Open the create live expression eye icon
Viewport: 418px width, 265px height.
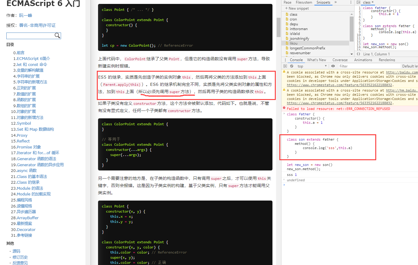(333, 66)
